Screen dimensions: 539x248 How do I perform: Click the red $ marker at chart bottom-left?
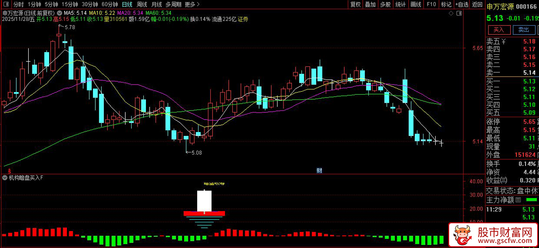click(x=9, y=171)
